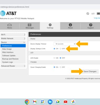Open Google Photos from the shelf

point(73,102)
